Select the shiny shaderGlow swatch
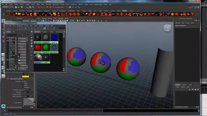Screen dimensions: 207x116 (x=38, y=58)
